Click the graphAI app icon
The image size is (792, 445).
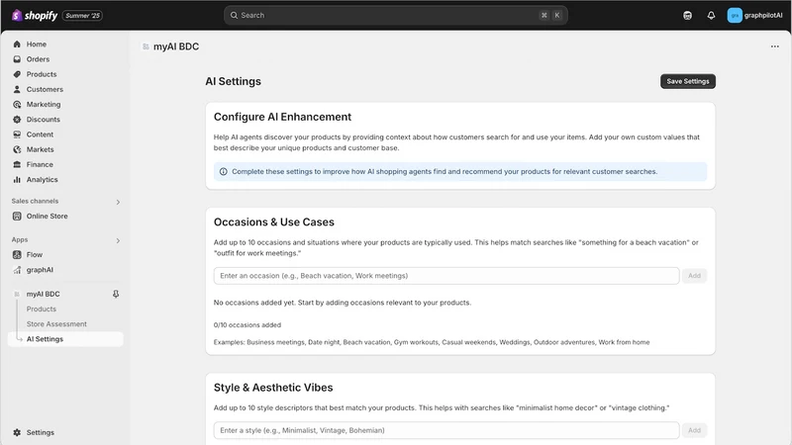17,270
